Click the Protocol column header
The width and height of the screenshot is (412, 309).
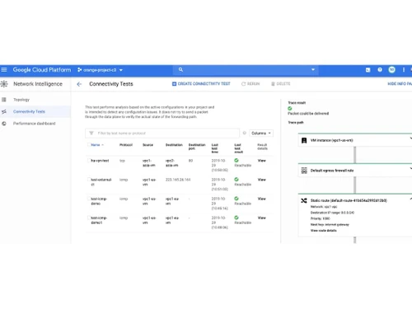126,145
